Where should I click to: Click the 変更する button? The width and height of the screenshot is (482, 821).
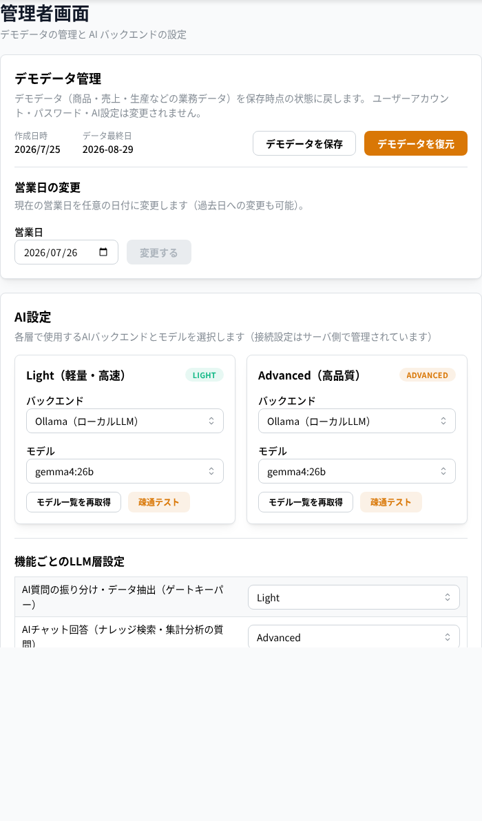point(158,252)
